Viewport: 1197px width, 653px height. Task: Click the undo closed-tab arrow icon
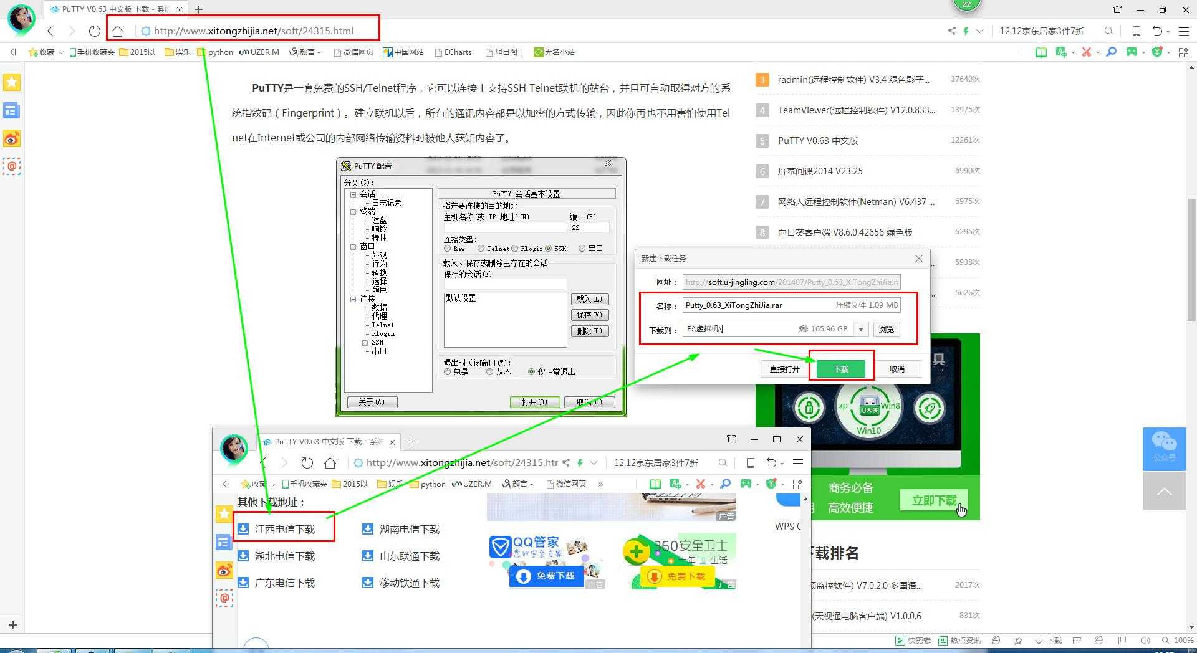(x=1157, y=31)
